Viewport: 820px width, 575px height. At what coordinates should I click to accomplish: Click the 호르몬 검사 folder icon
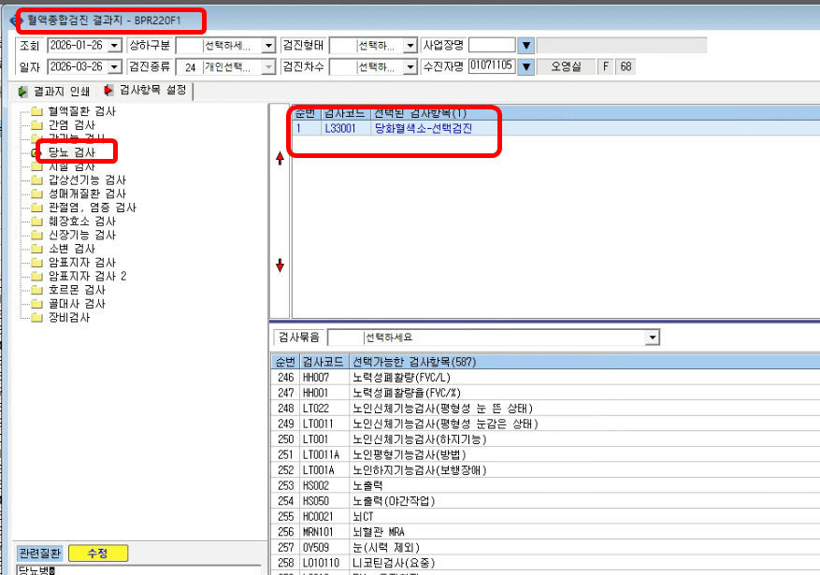36,290
